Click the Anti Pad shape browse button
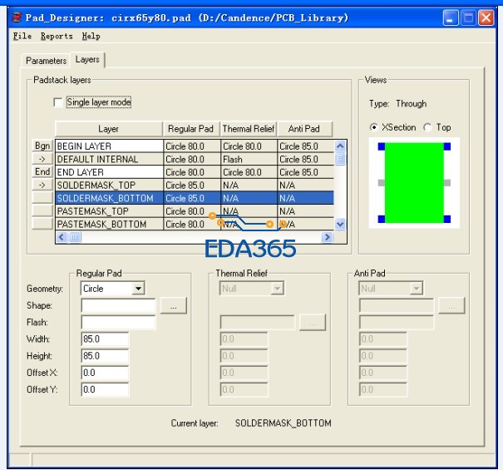The image size is (503, 470). pyautogui.click(x=451, y=305)
